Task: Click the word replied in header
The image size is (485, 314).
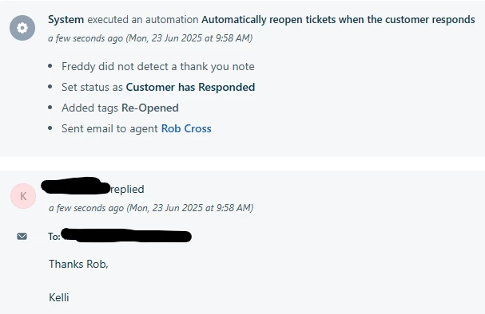Action: [x=127, y=189]
